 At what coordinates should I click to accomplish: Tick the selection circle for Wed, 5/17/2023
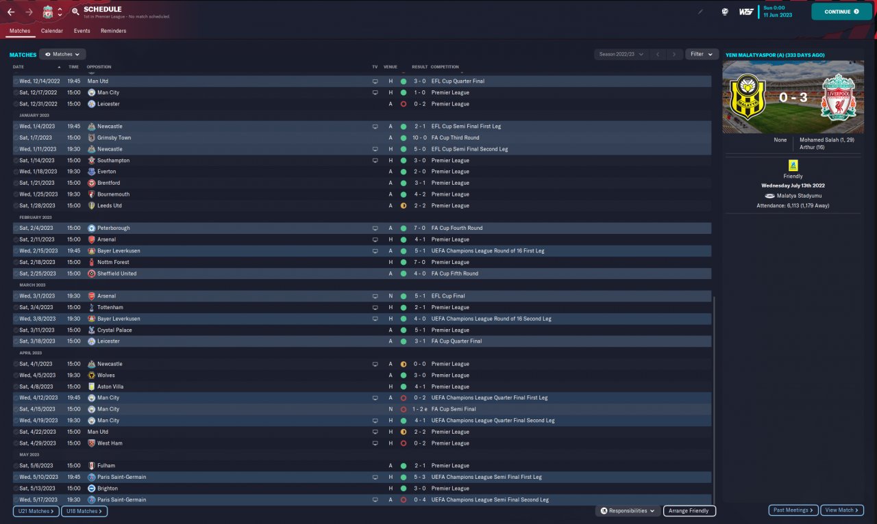tap(16, 500)
